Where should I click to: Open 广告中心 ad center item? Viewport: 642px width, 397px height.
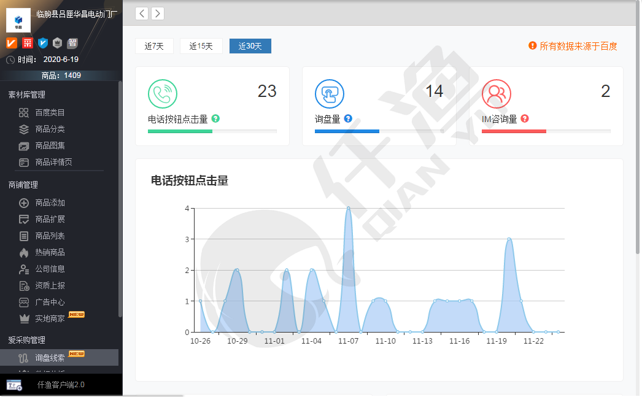coord(49,302)
